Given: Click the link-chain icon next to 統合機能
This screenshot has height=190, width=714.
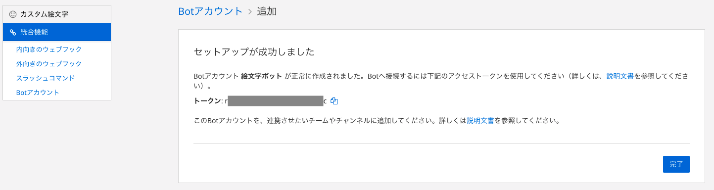Looking at the screenshot, I should 13,32.
